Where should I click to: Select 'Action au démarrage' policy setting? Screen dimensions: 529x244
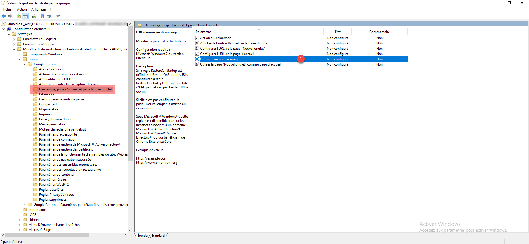point(216,38)
